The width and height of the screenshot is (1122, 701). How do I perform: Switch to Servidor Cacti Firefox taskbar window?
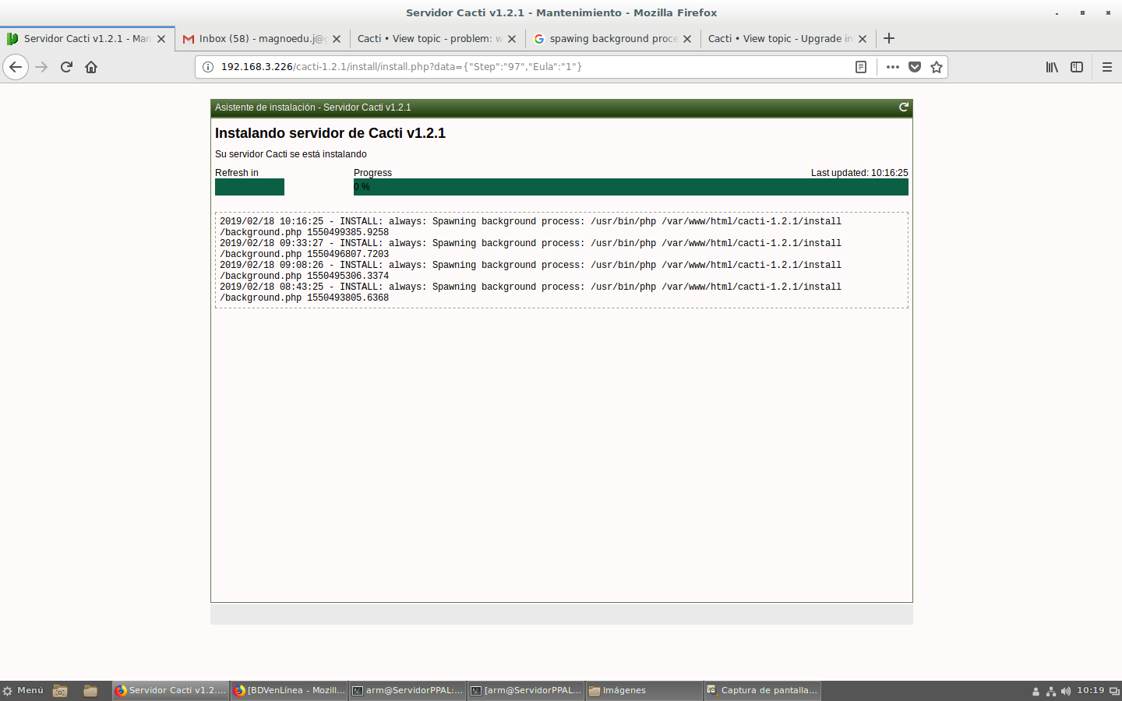tap(171, 691)
